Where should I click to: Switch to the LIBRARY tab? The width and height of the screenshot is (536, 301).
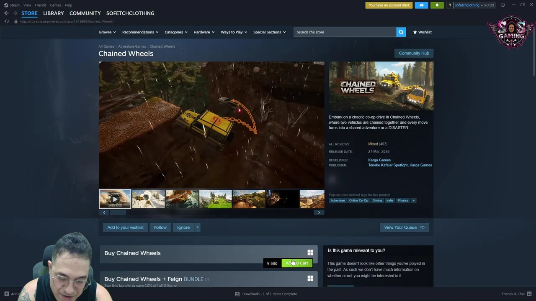click(54, 13)
